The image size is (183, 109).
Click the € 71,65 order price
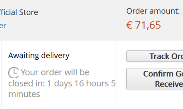pos(144,25)
